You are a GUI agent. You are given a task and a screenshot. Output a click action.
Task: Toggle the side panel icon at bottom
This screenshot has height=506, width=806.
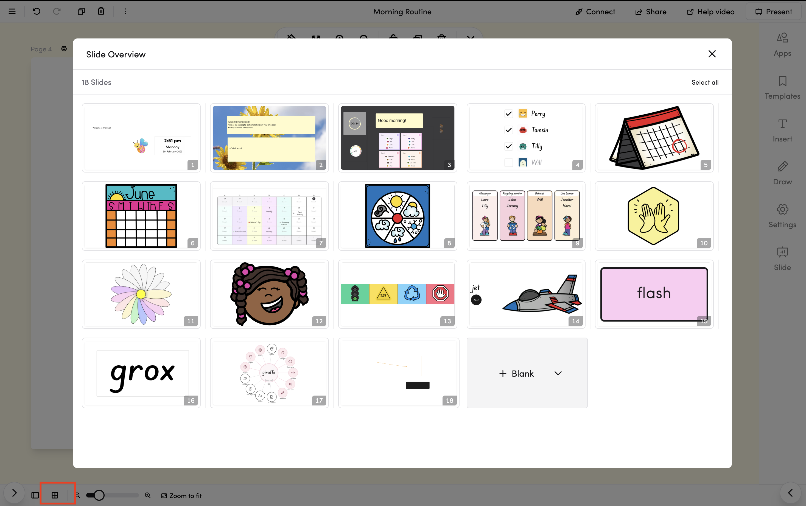[x=35, y=495]
